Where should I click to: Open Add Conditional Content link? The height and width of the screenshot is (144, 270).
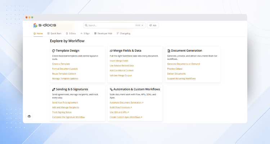tap(122, 71)
